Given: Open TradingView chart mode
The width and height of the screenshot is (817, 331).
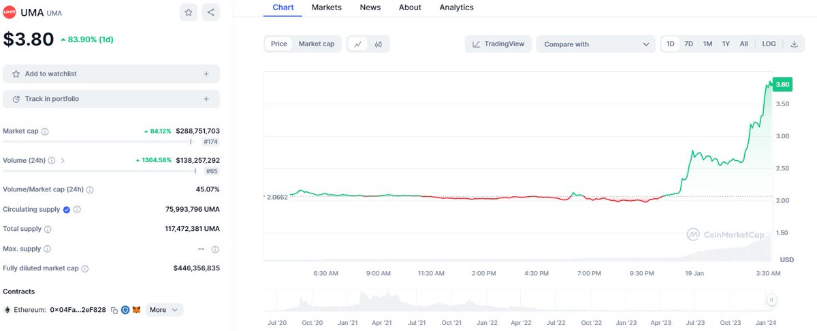Looking at the screenshot, I should tap(498, 44).
